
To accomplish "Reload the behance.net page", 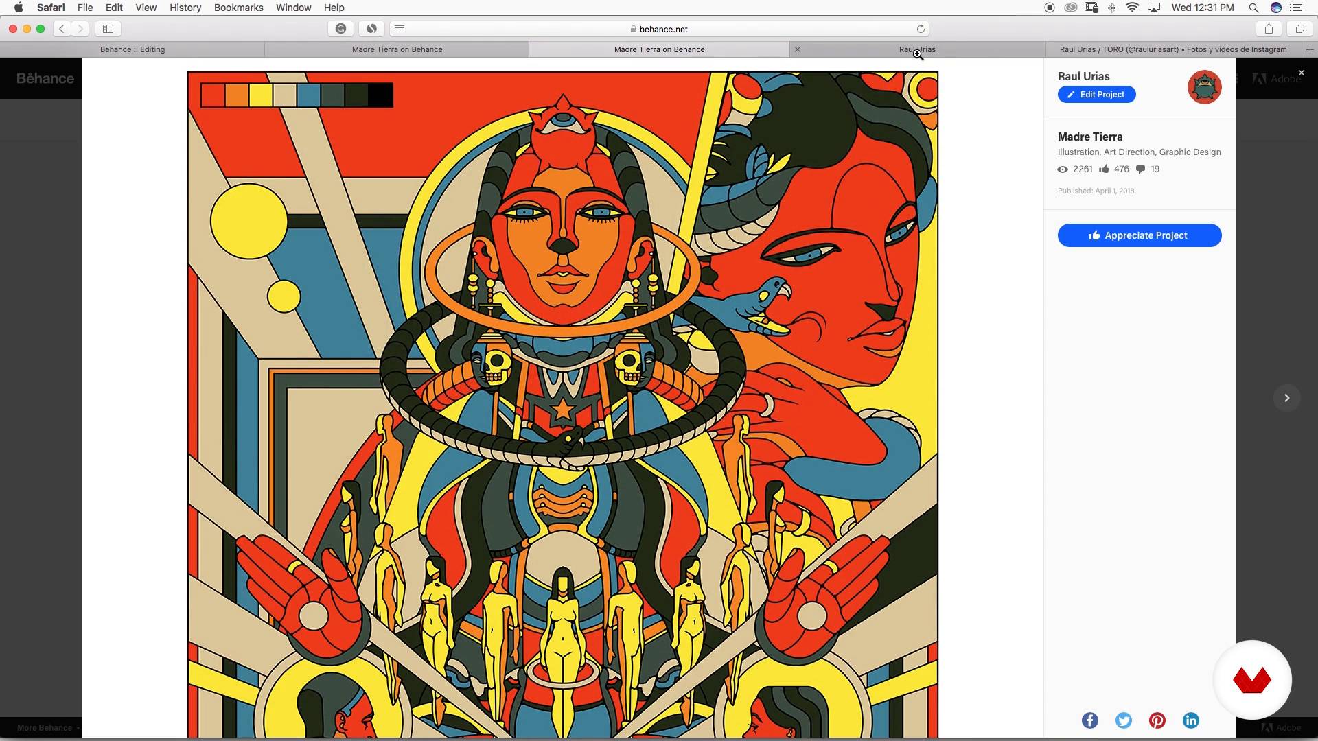I will [921, 29].
